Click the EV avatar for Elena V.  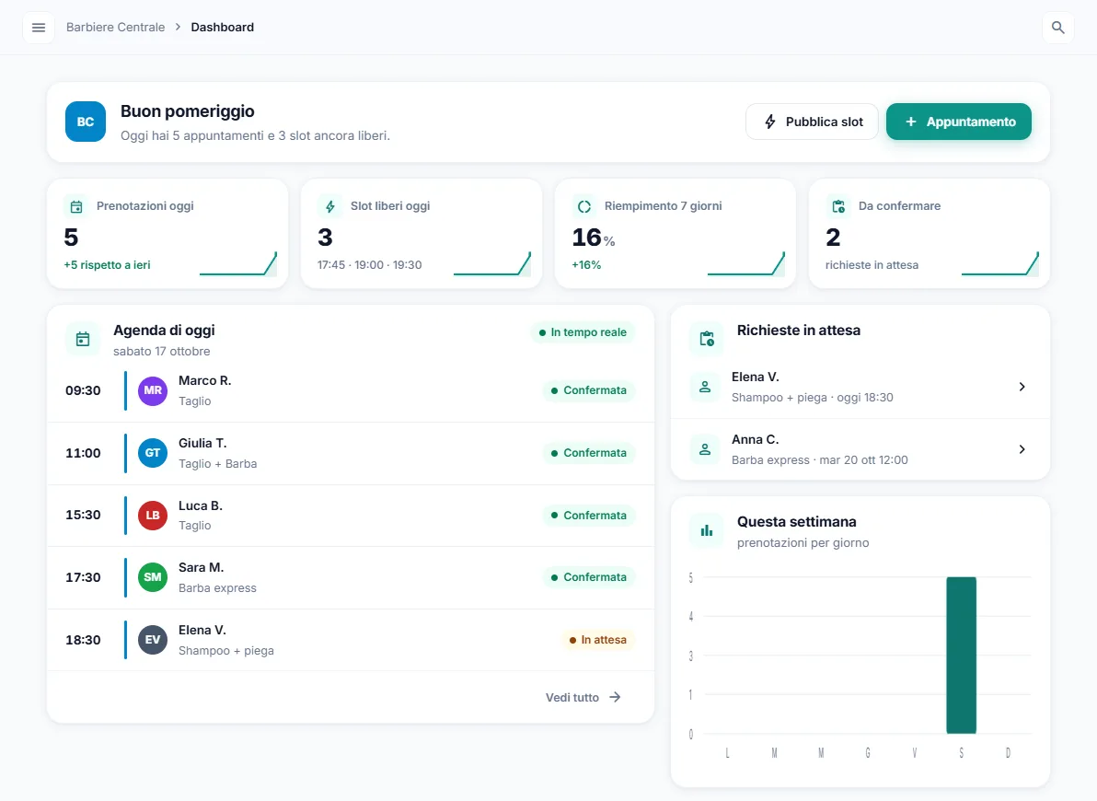pos(153,640)
